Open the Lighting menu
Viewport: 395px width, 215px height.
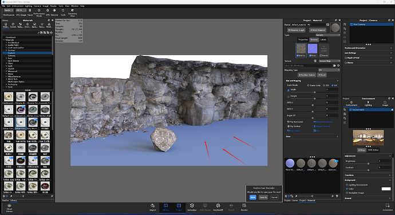tap(29, 6)
